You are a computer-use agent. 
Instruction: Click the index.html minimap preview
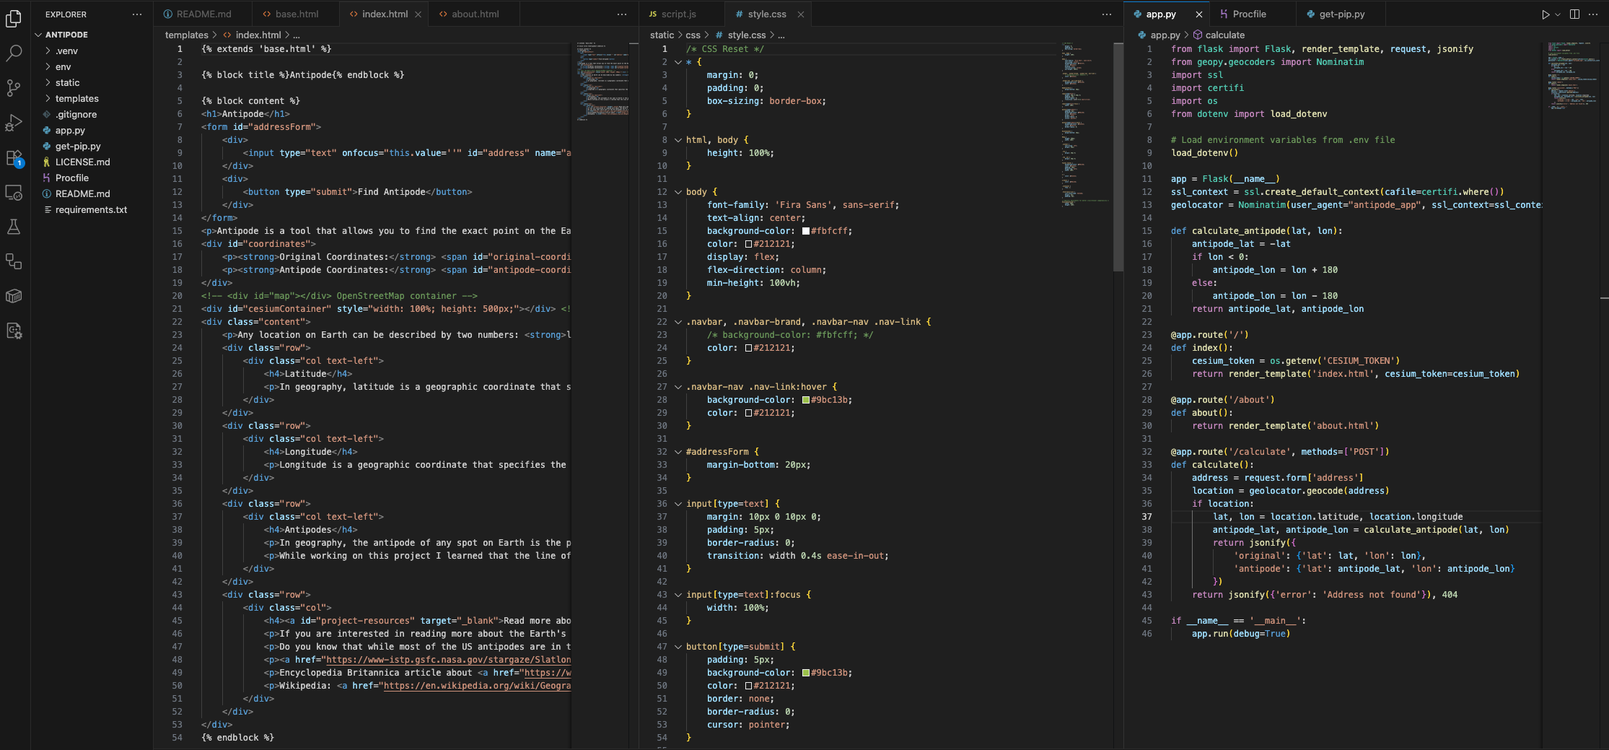tap(602, 81)
